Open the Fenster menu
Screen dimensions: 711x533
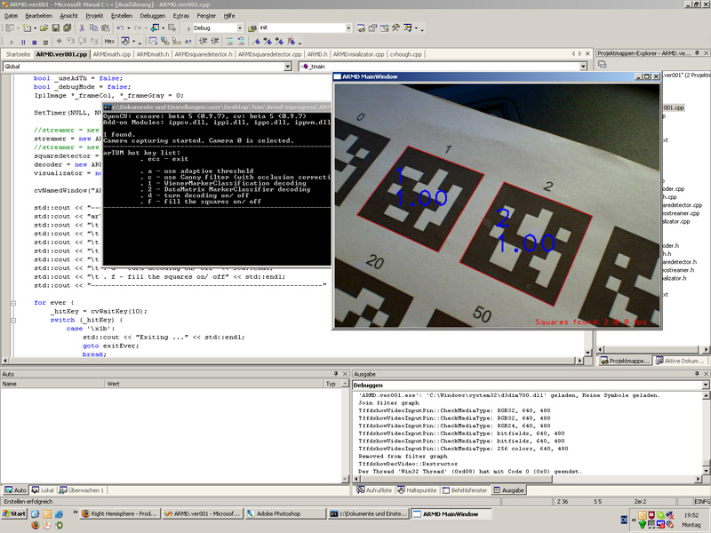point(206,16)
